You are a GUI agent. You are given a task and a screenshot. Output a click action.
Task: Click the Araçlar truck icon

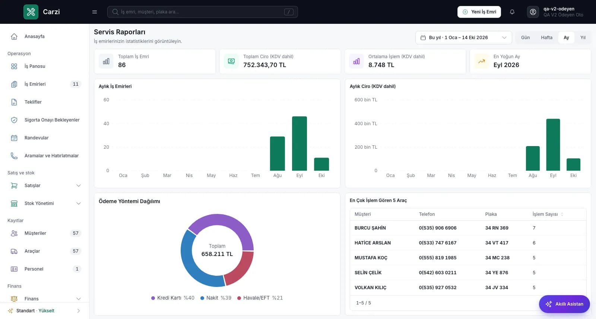pyautogui.click(x=14, y=251)
